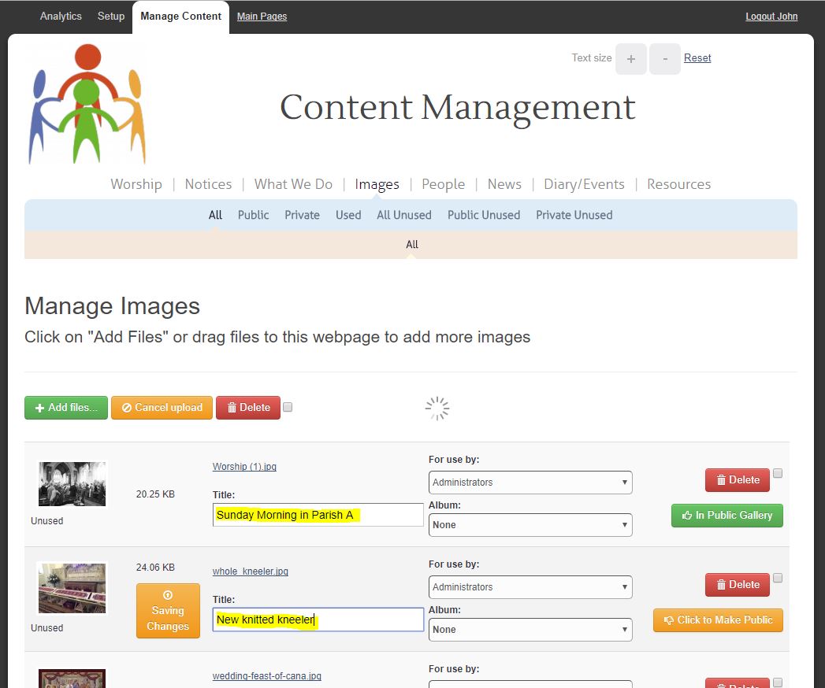Switch to the Analytics tab

[61, 17]
